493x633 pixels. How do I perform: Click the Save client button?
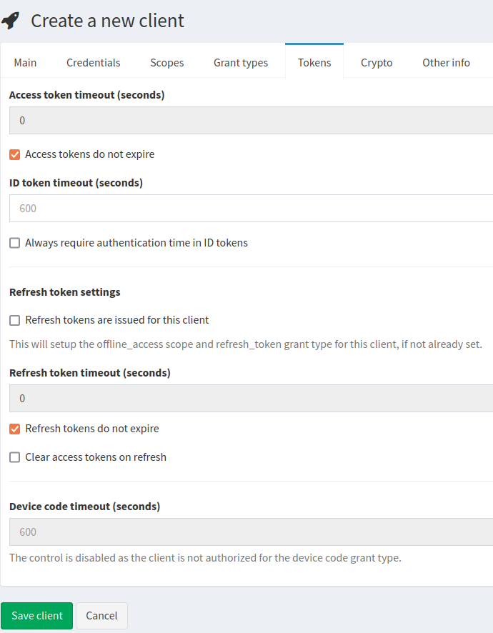click(x=36, y=615)
